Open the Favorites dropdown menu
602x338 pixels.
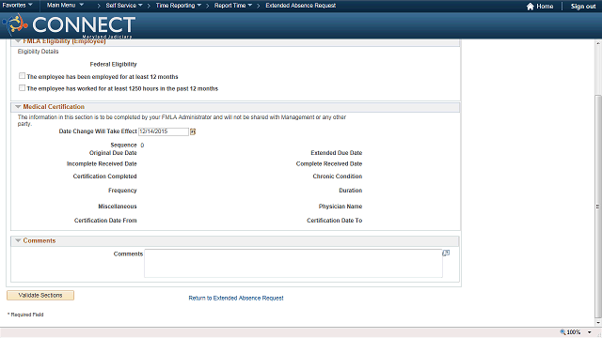coord(17,6)
